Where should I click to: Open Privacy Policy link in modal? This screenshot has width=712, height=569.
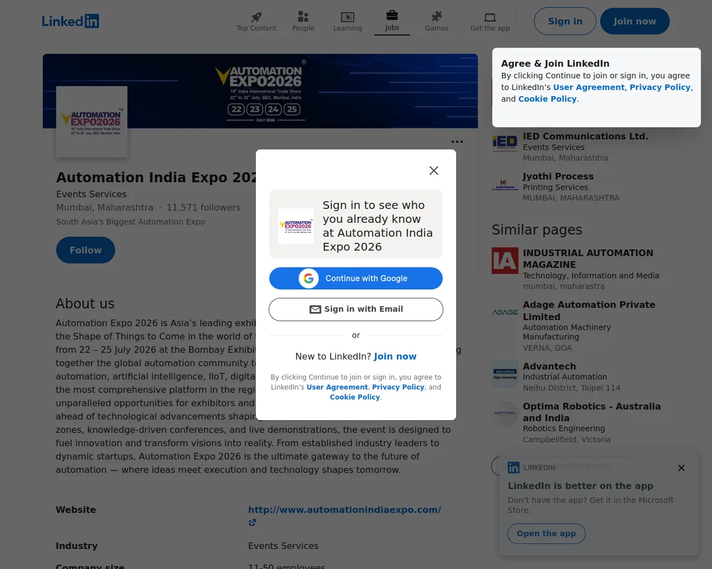point(398,387)
